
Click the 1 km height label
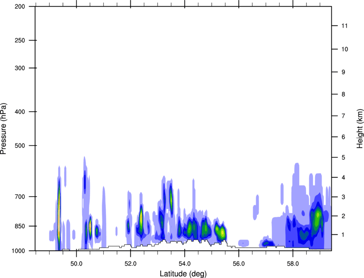point(343,235)
